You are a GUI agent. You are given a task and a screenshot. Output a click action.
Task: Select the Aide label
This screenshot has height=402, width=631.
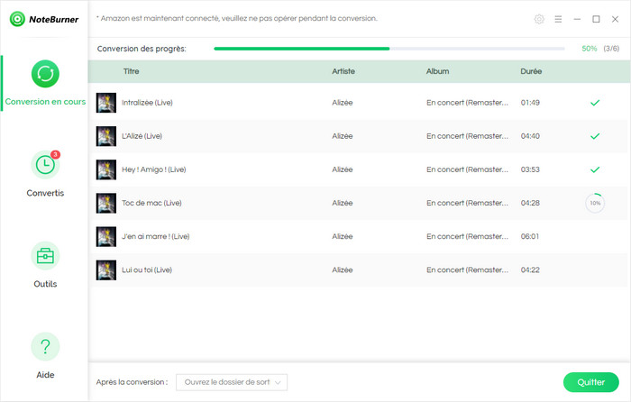45,375
